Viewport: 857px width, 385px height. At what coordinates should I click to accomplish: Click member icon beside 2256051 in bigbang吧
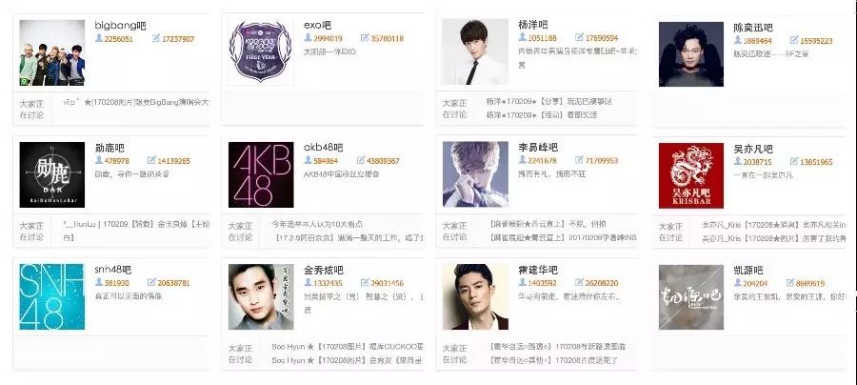99,38
